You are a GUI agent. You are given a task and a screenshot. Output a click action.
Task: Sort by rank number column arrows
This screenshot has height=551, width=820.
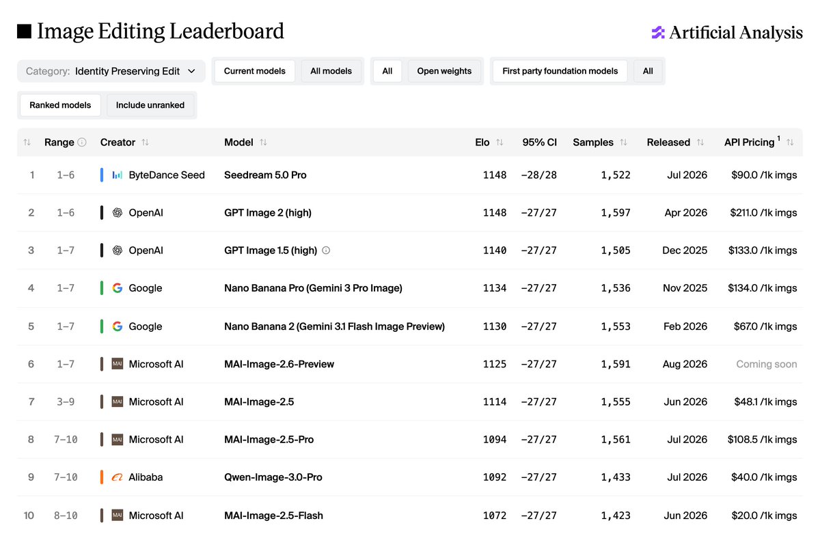click(27, 142)
